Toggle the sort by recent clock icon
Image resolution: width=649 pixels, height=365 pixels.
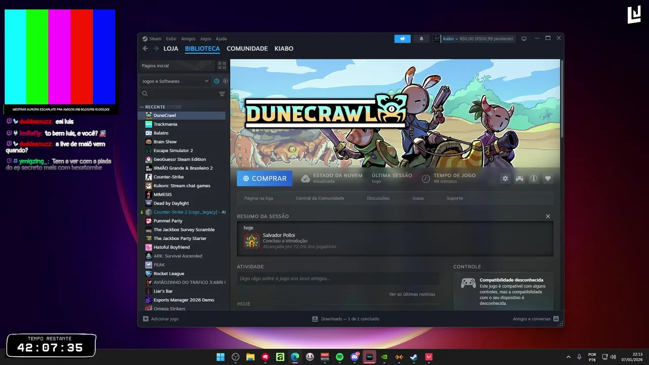217,81
